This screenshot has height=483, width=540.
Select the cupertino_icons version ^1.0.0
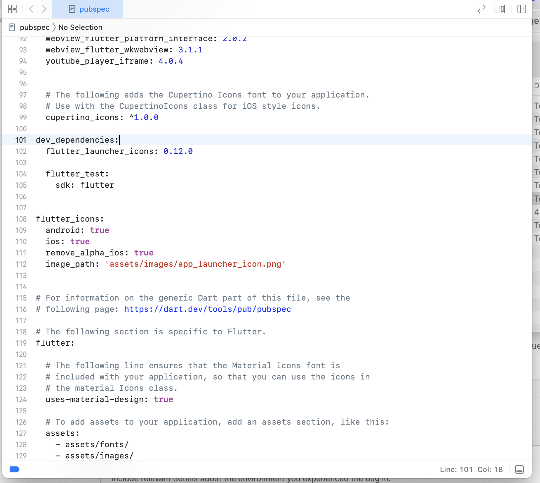(144, 117)
